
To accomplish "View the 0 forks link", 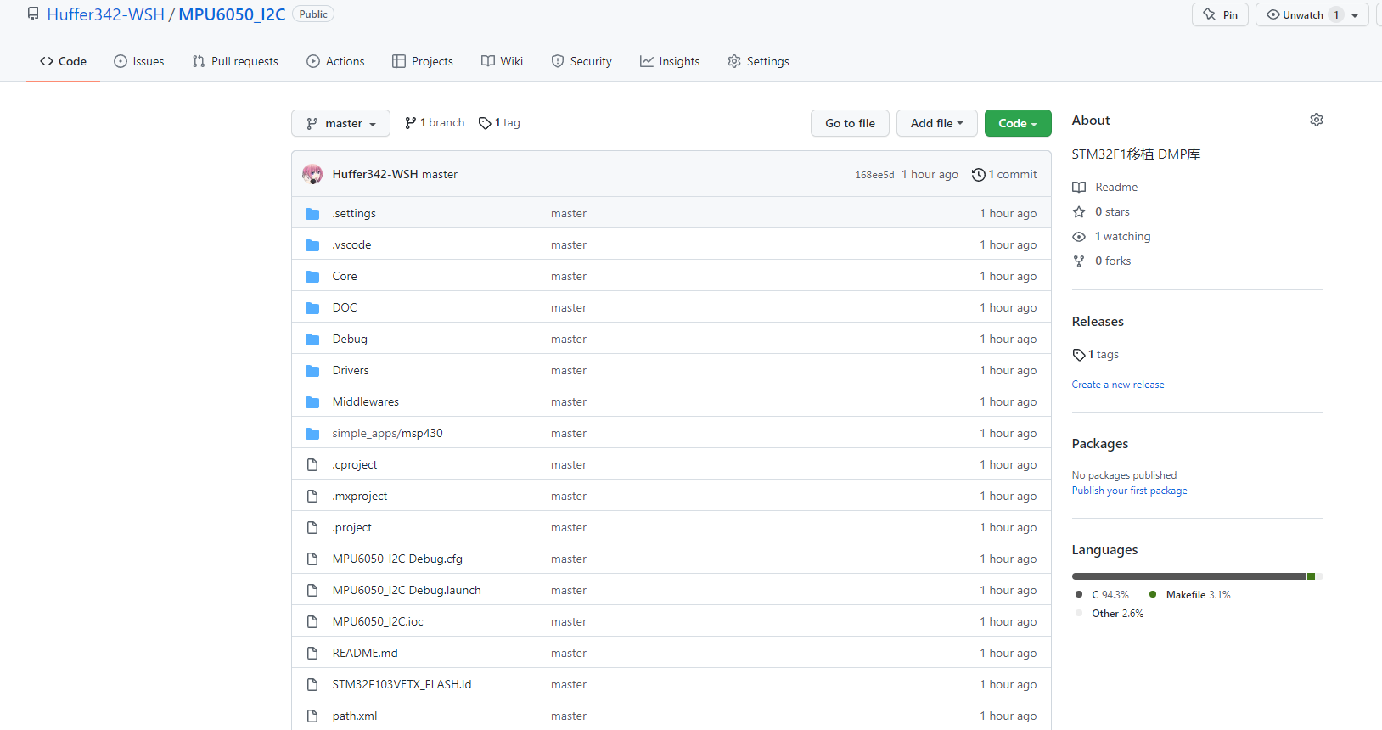I will pos(1102,261).
